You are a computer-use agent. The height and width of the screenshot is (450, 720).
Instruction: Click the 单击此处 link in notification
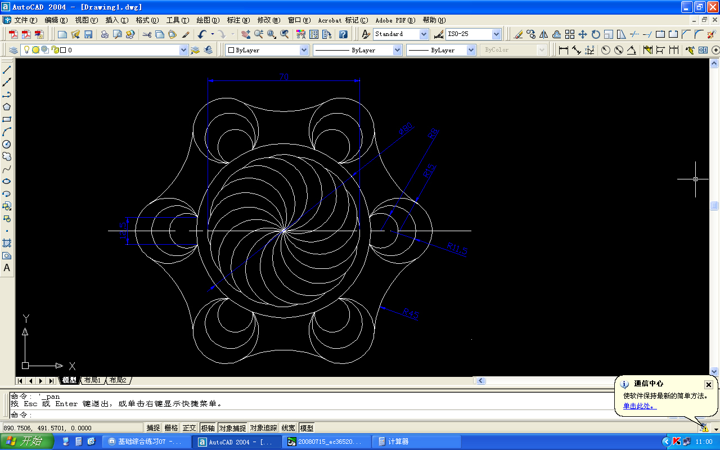638,406
